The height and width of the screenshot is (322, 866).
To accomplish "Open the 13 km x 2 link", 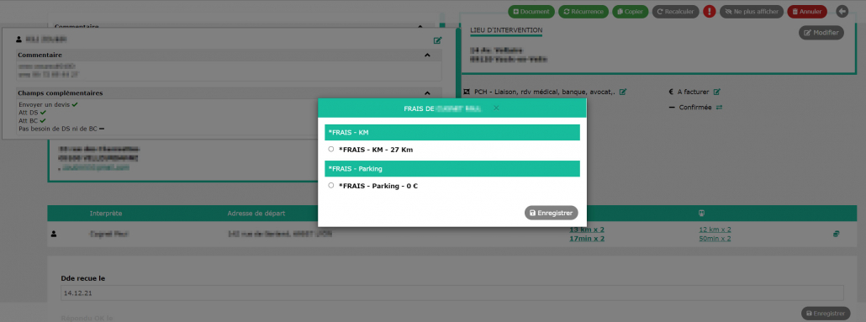I will [587, 230].
